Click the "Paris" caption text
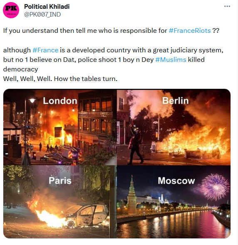The width and height of the screenshot is (238, 245). pos(60,181)
